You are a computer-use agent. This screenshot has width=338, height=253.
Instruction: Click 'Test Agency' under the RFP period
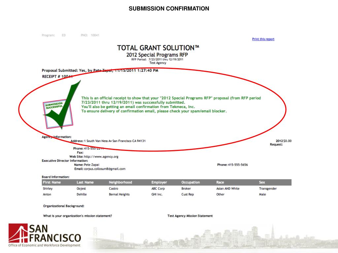[x=158, y=63]
